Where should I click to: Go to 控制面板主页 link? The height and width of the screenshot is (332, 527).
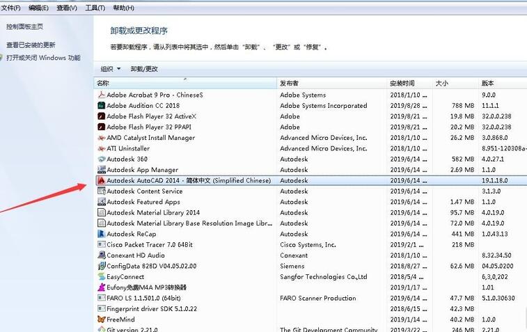point(24,26)
